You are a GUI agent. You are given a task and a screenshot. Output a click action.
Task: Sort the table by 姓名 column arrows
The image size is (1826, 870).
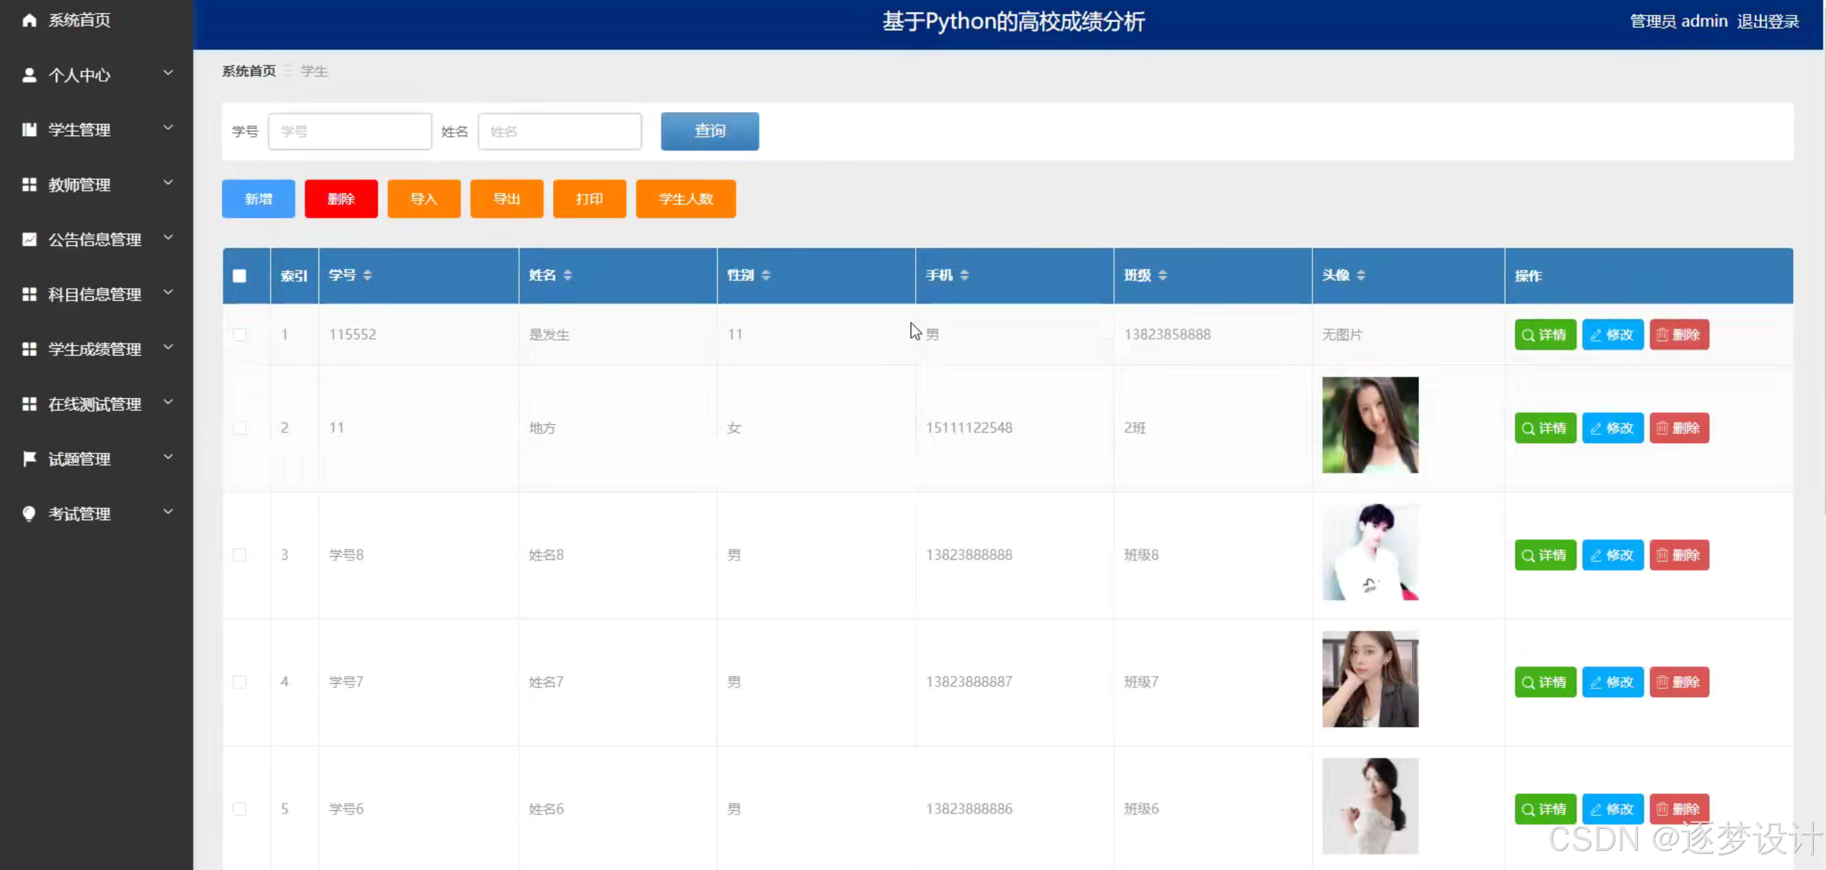click(568, 276)
